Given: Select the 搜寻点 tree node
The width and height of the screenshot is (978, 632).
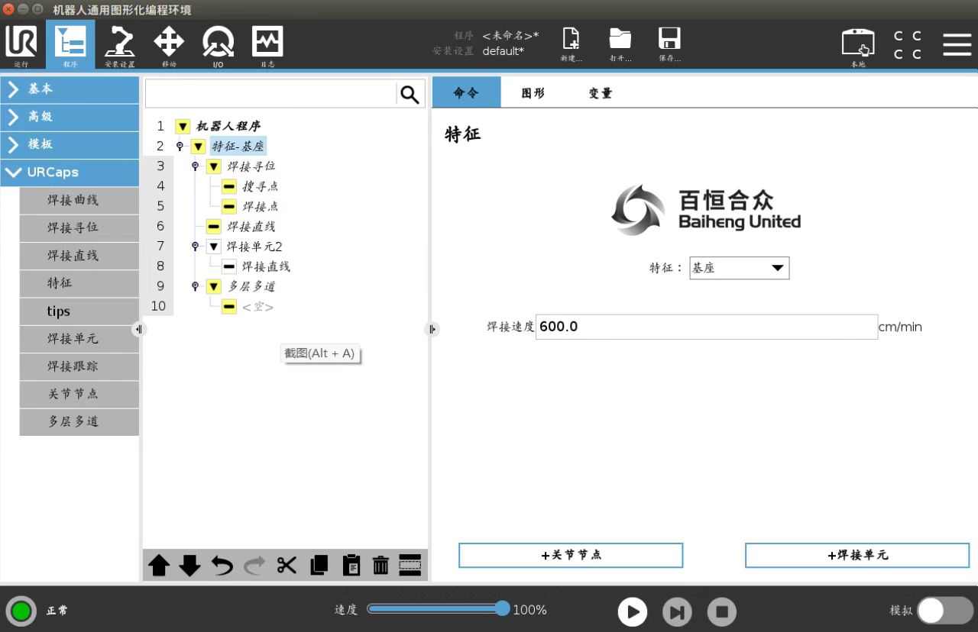Looking at the screenshot, I should 261,186.
